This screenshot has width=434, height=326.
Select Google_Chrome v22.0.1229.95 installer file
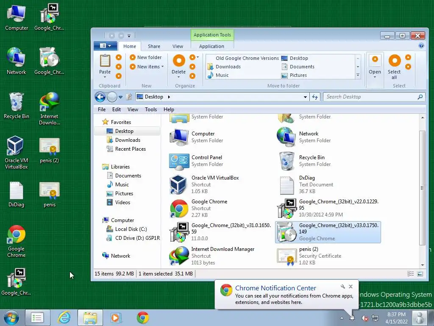(x=328, y=208)
